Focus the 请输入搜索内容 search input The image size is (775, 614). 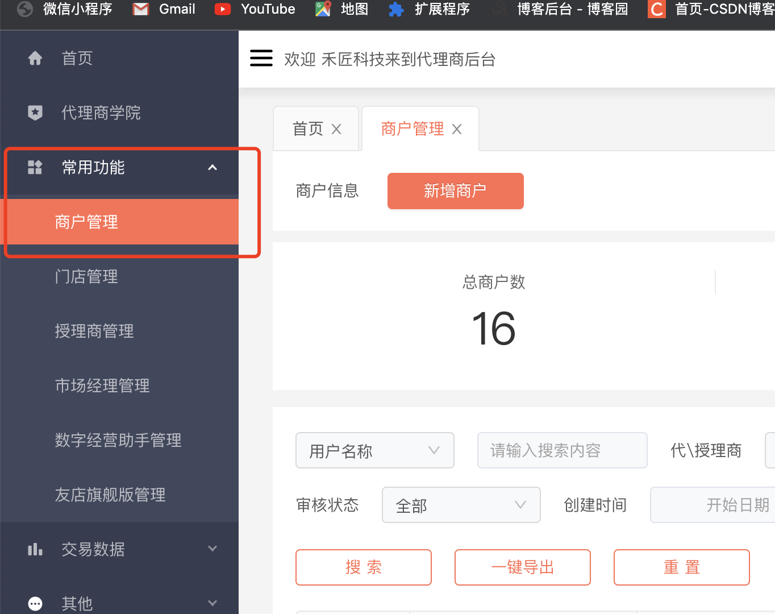(562, 450)
